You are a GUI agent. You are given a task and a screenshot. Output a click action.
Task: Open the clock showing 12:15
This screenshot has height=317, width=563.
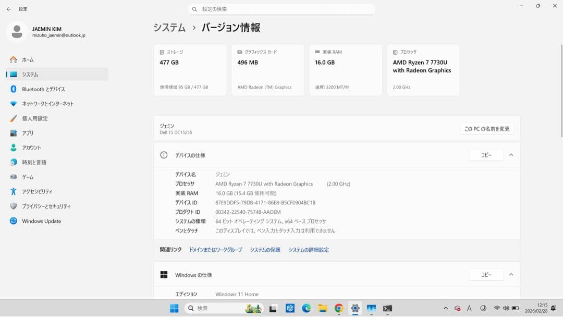pyautogui.click(x=536, y=308)
